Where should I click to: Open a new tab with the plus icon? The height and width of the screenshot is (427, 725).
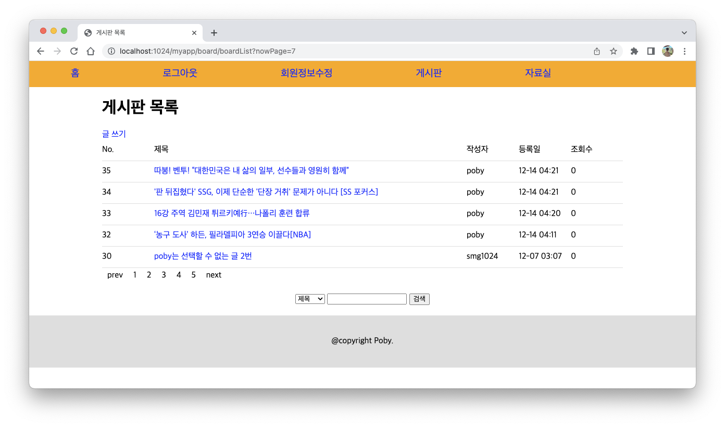[x=214, y=33]
